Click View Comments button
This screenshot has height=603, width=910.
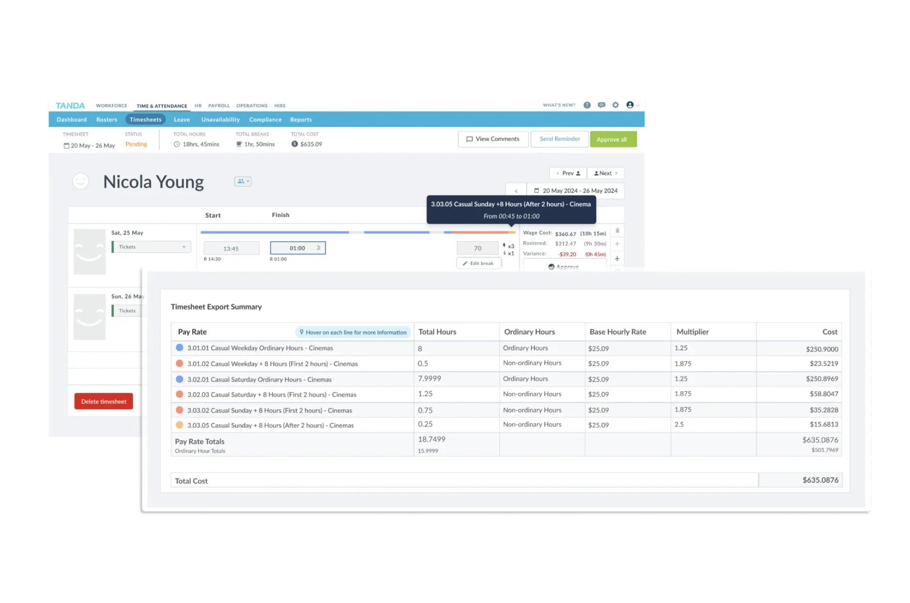point(493,139)
